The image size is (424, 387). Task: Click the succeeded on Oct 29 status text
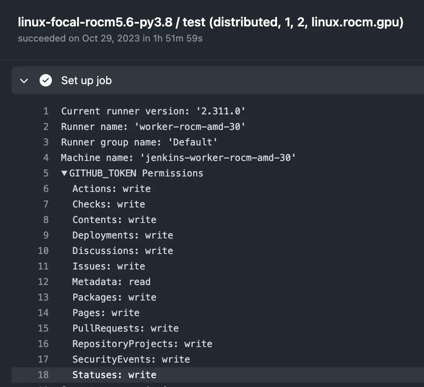(110, 38)
